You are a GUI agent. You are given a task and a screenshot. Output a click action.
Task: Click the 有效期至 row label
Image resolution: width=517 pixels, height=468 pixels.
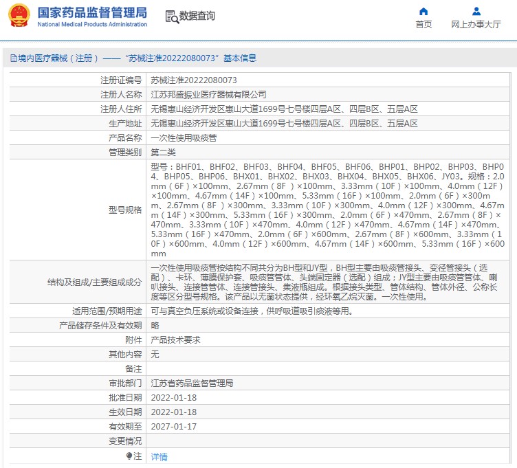coord(125,427)
